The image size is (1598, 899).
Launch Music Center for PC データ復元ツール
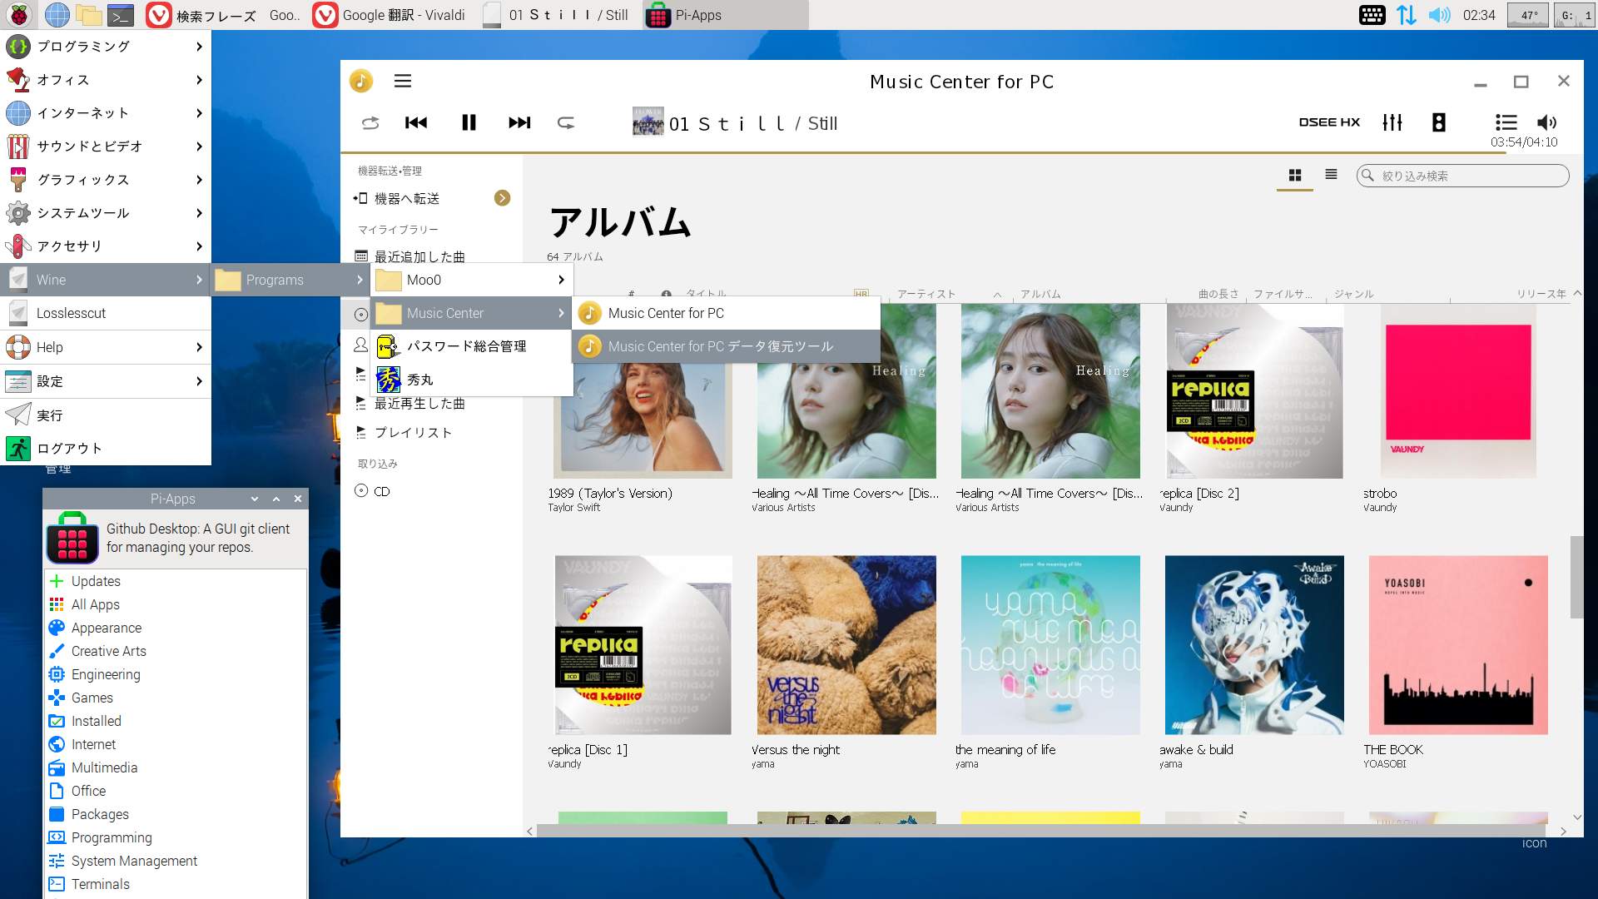[726, 346]
